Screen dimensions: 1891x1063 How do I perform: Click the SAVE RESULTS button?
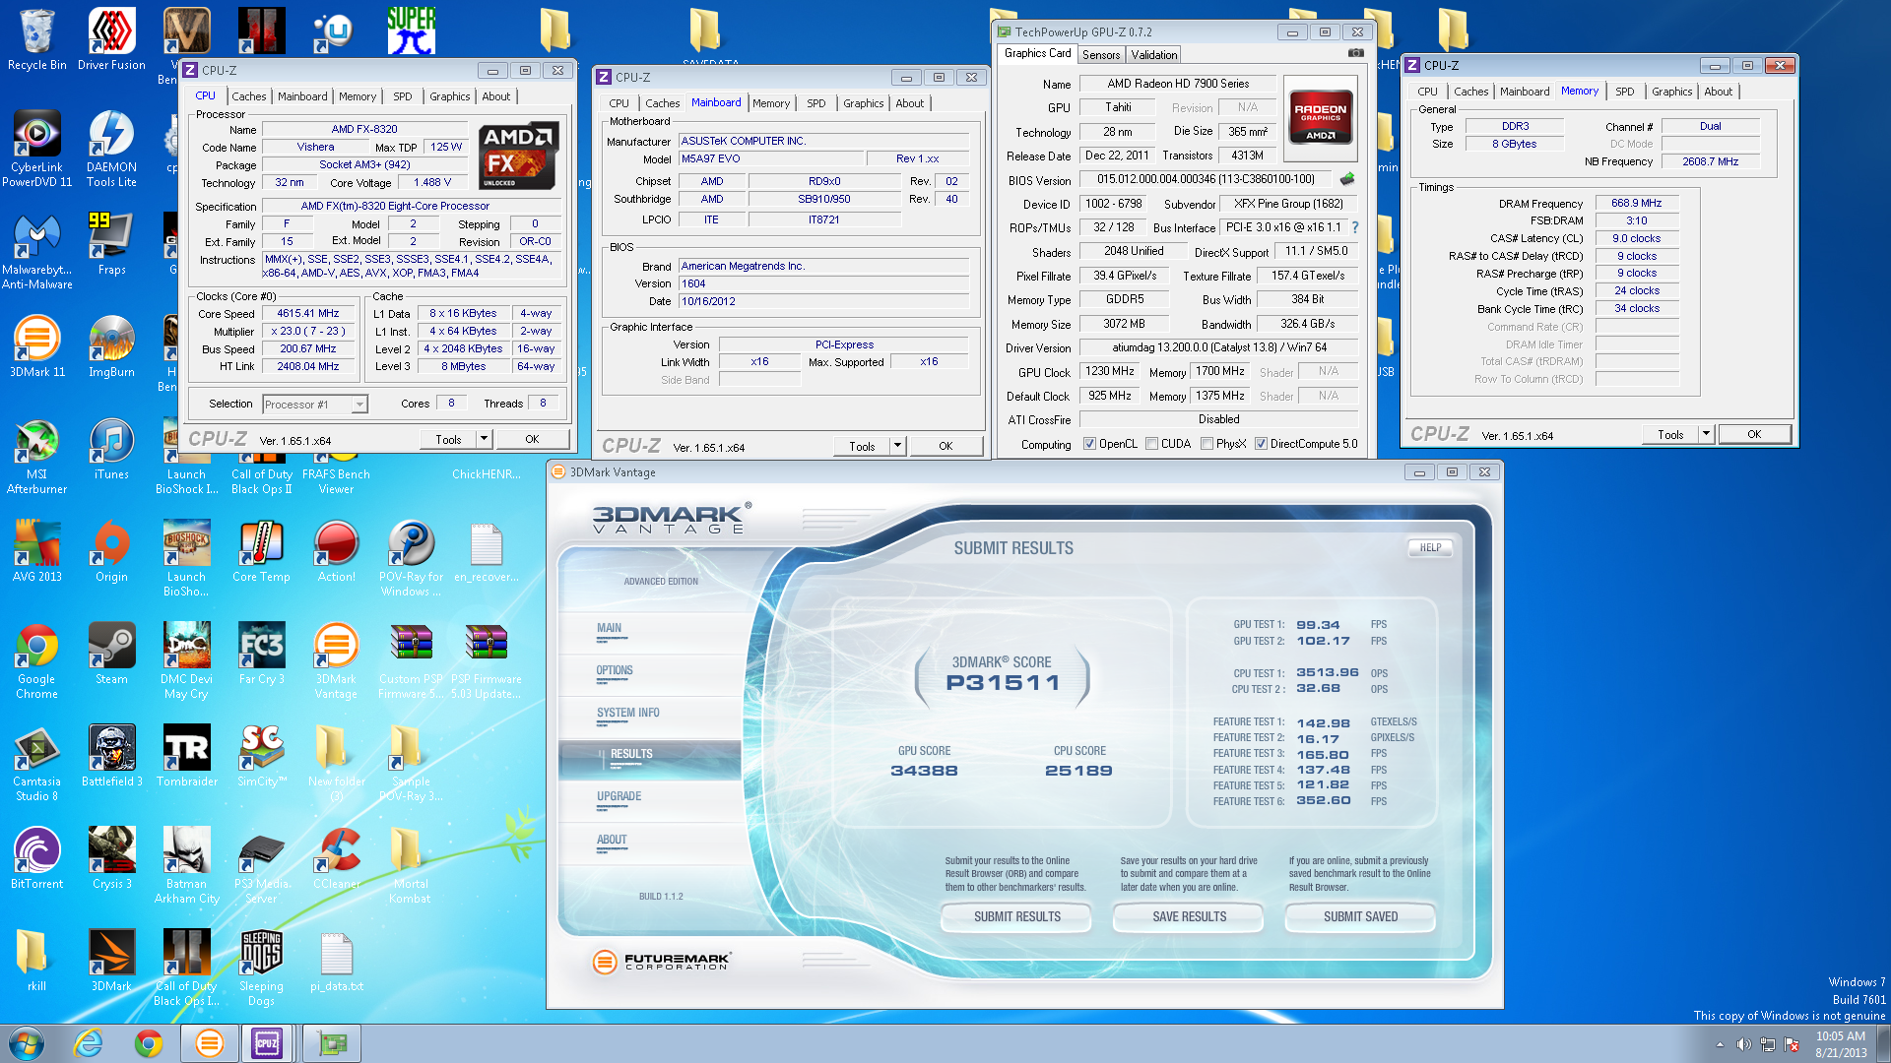(1189, 917)
